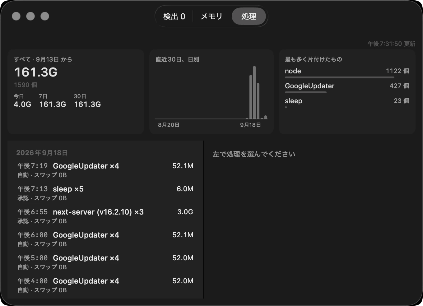The height and width of the screenshot is (306, 423).
Task: Click the tallest bar in the 直近30日 chart
Action: click(254, 92)
